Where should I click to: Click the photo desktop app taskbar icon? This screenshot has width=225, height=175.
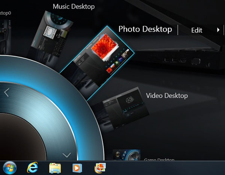click(x=100, y=167)
